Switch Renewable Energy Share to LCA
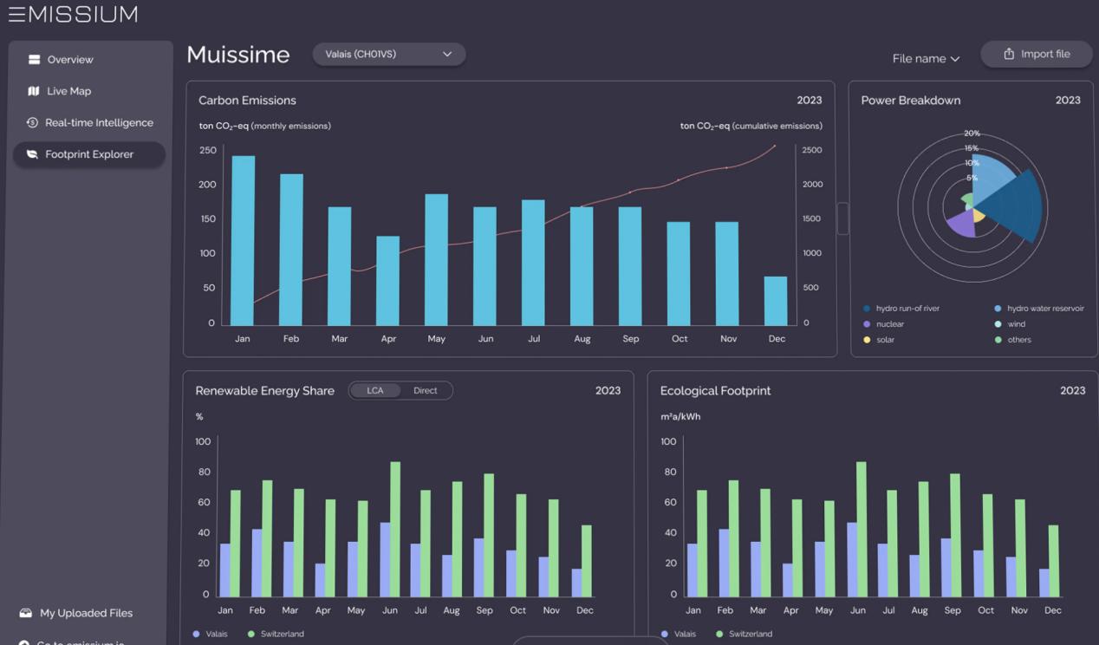 (375, 391)
